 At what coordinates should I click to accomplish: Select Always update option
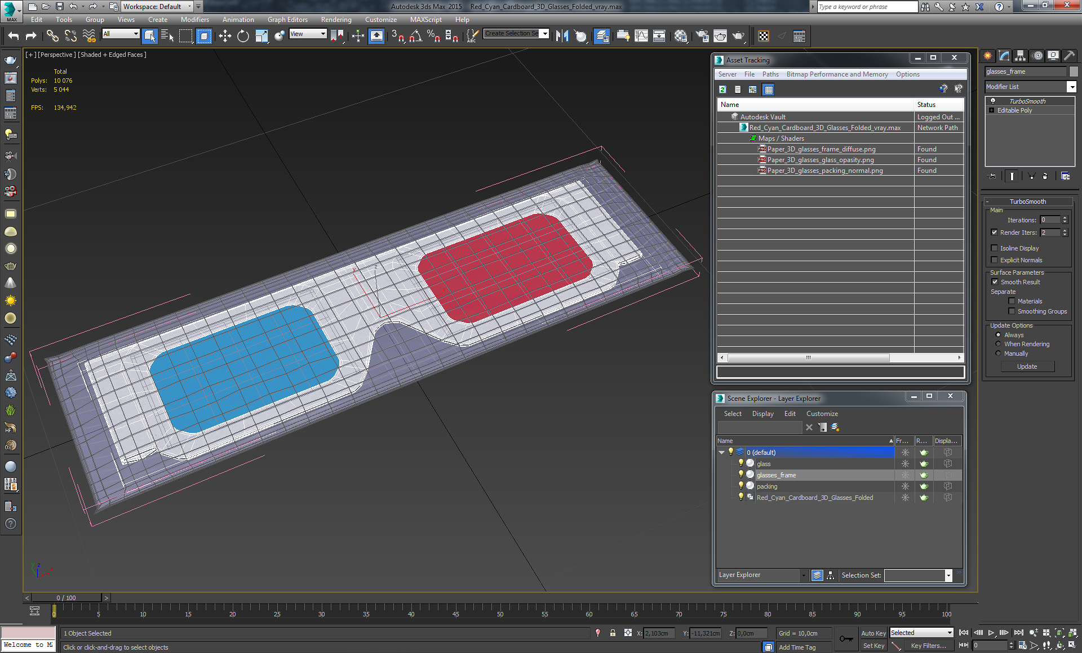pos(998,335)
